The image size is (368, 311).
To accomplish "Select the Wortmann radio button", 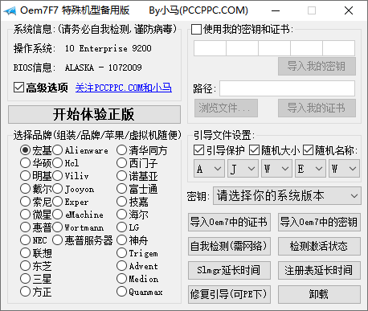I will tap(57, 227).
